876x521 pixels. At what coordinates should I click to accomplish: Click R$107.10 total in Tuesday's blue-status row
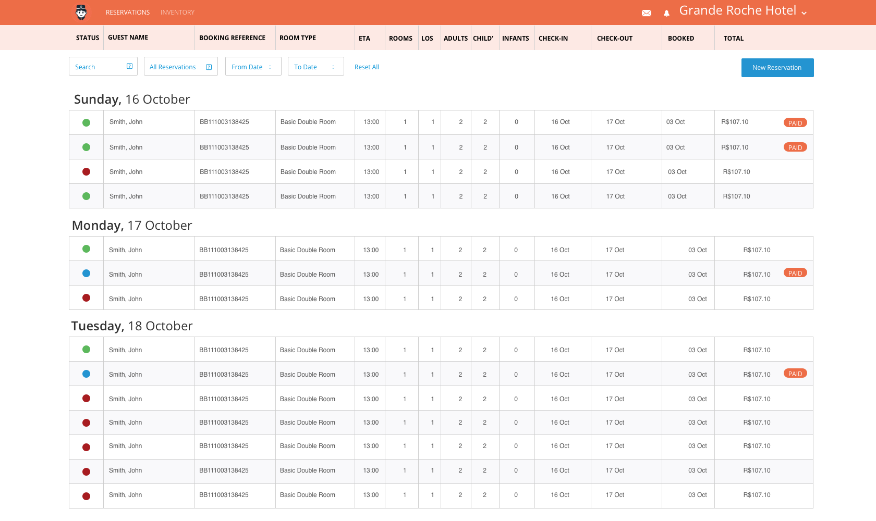(x=757, y=375)
